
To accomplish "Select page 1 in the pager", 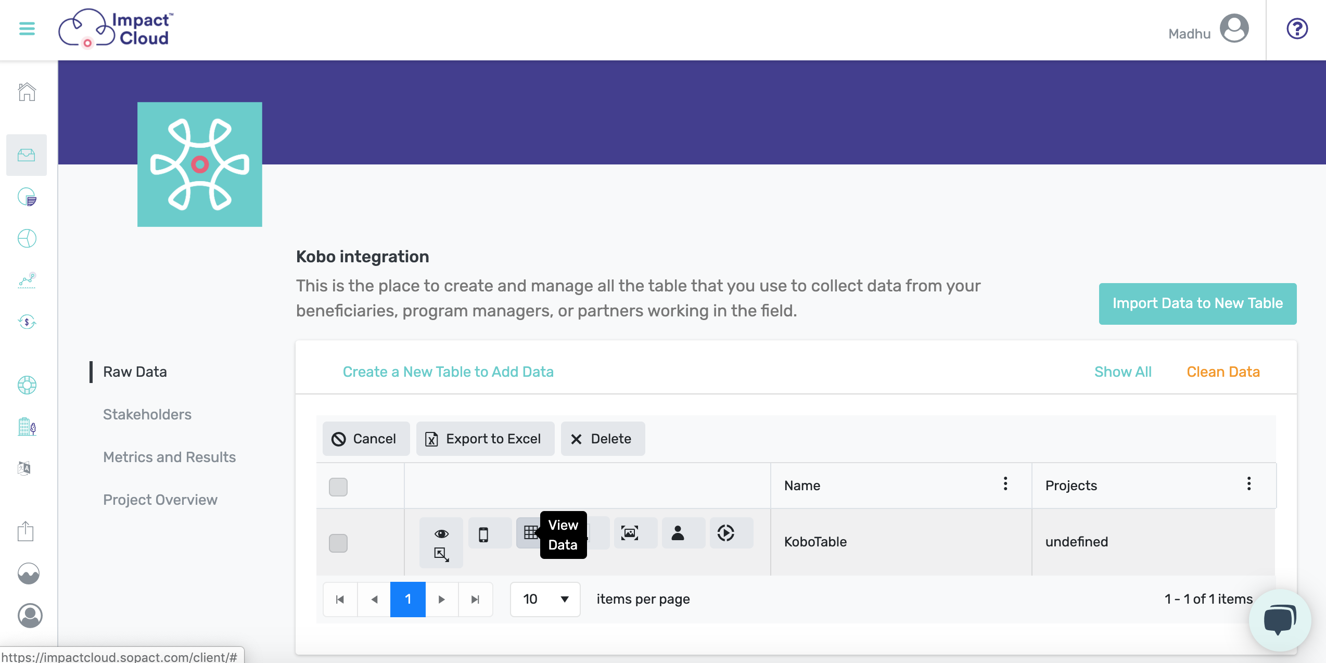I will point(408,600).
